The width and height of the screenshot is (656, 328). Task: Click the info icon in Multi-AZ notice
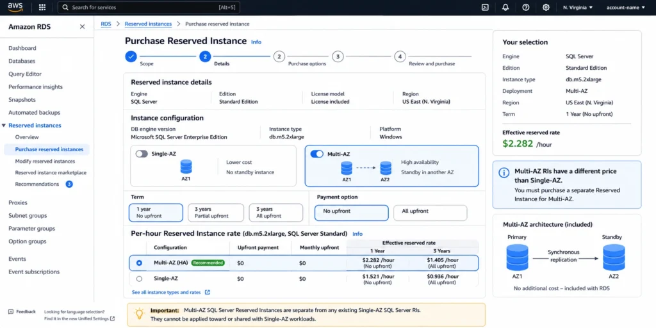pos(505,173)
